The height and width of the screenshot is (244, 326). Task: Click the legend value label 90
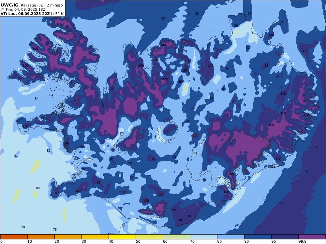tap(246, 241)
